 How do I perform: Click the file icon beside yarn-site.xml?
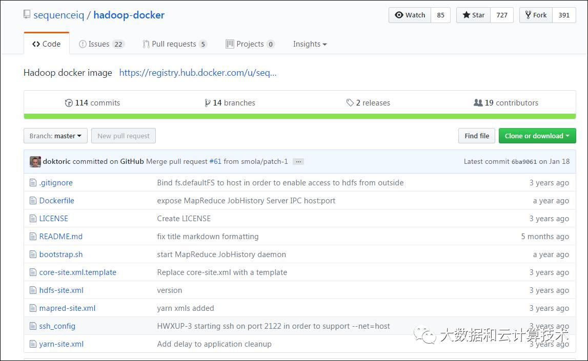pos(33,344)
